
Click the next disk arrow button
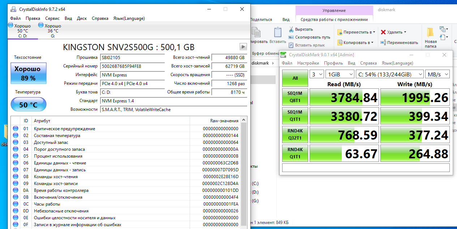coord(243,47)
